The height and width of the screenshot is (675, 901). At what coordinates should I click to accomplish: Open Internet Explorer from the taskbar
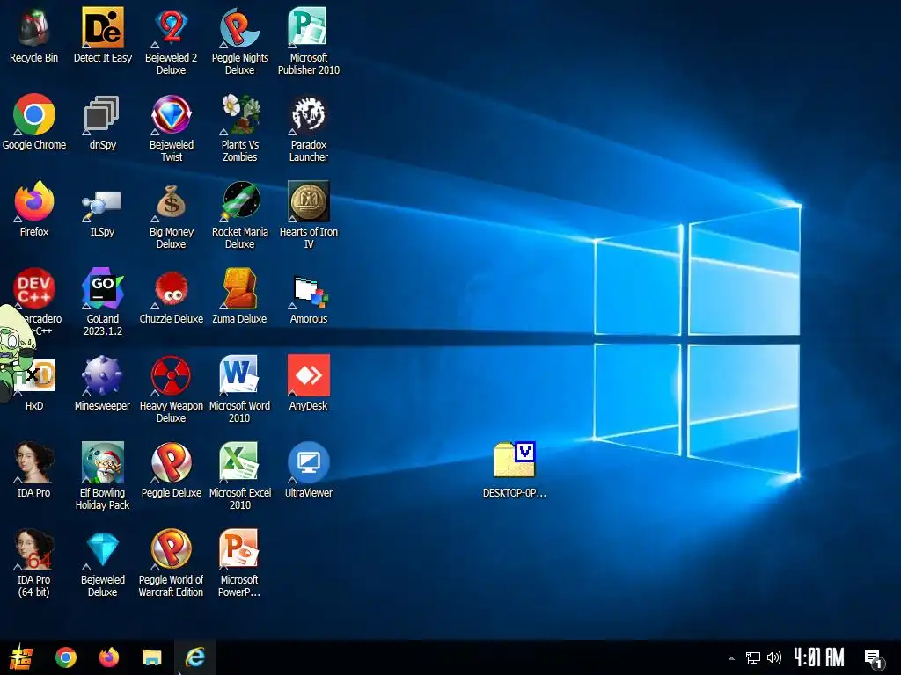[x=194, y=657]
